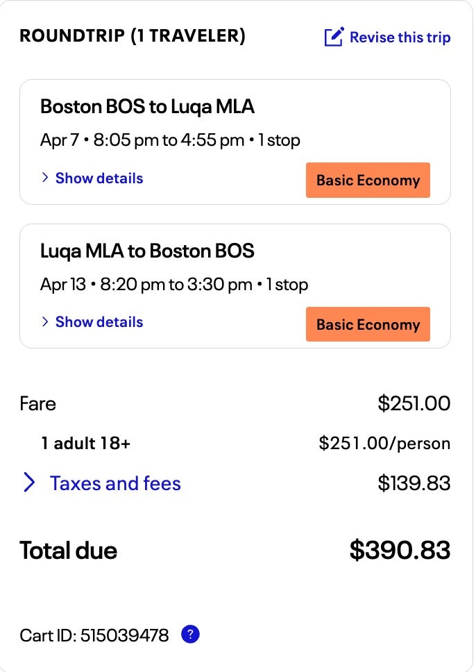Click the pencil edit icon beside Revise this trip
Viewport: 476px width, 672px height.
coord(334,37)
